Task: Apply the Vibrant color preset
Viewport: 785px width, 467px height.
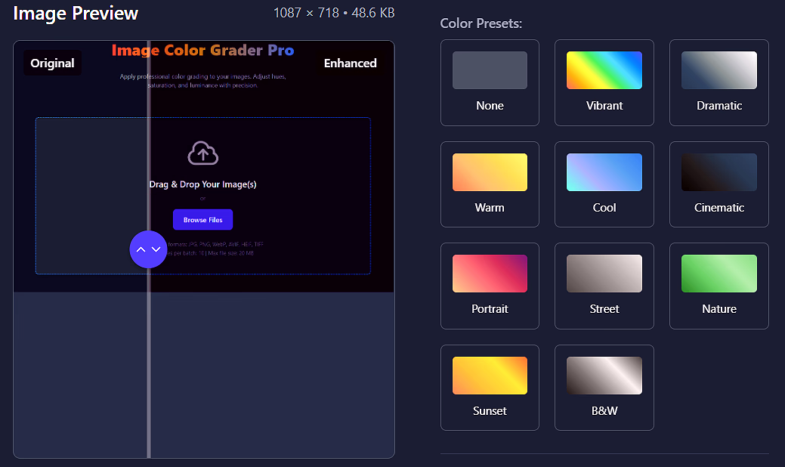Action: click(604, 82)
